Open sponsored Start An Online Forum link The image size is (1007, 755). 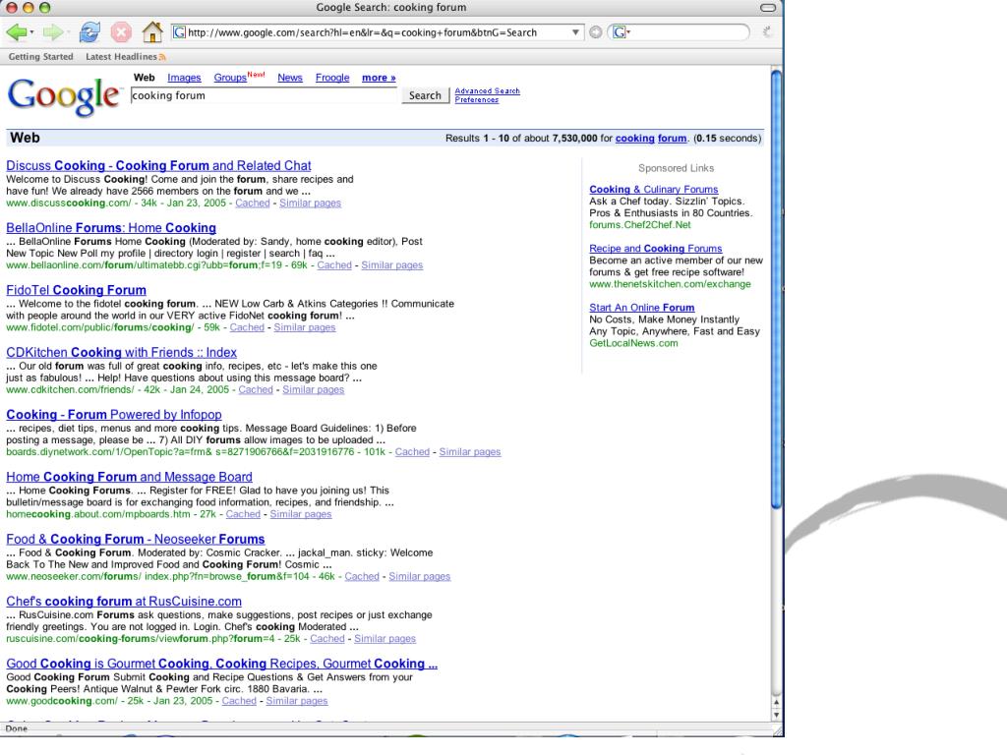(x=641, y=308)
